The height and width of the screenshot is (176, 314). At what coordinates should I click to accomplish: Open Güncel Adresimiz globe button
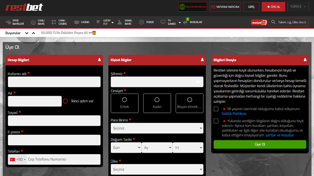pyautogui.click(x=193, y=7)
